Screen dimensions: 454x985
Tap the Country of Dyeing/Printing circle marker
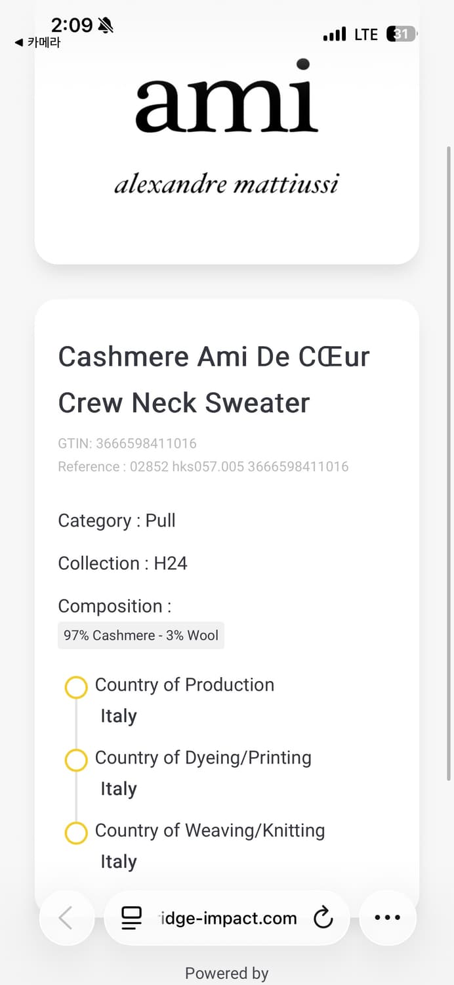76,760
